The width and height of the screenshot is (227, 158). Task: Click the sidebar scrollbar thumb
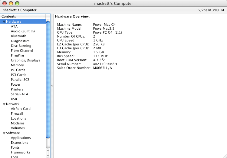[x=48, y=80]
